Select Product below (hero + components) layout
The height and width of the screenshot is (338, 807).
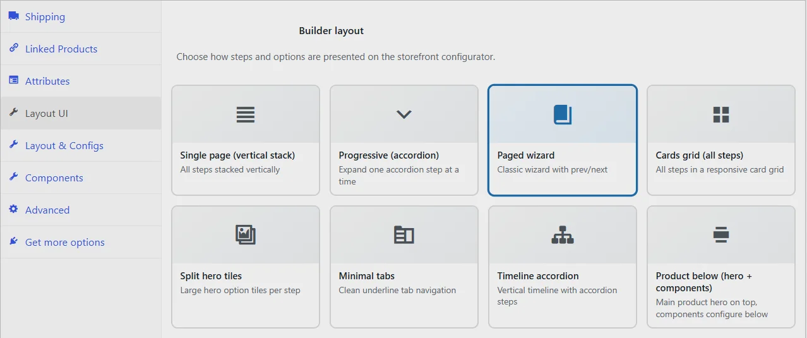pyautogui.click(x=721, y=267)
